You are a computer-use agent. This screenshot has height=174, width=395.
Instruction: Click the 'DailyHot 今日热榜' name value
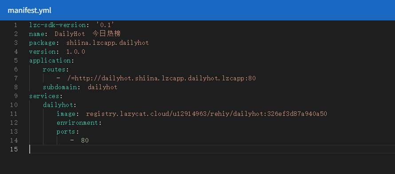click(x=87, y=34)
